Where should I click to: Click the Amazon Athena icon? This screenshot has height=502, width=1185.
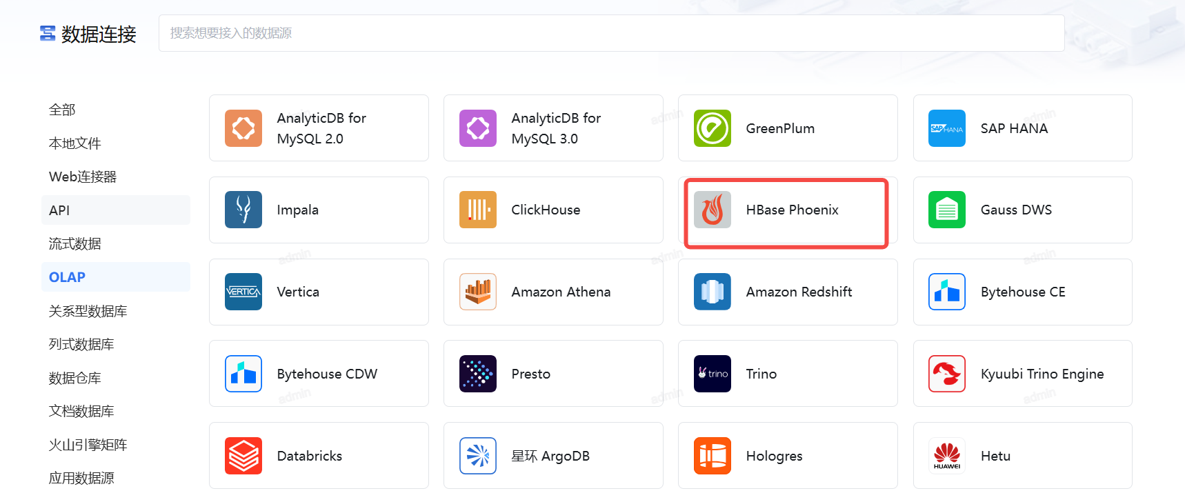coord(477,292)
